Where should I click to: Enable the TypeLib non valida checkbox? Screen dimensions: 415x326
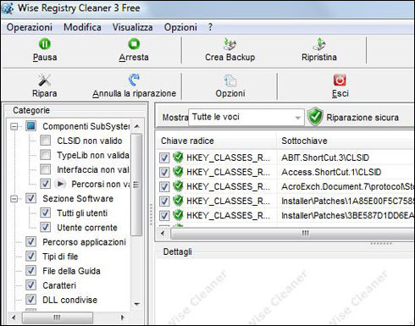click(x=46, y=155)
